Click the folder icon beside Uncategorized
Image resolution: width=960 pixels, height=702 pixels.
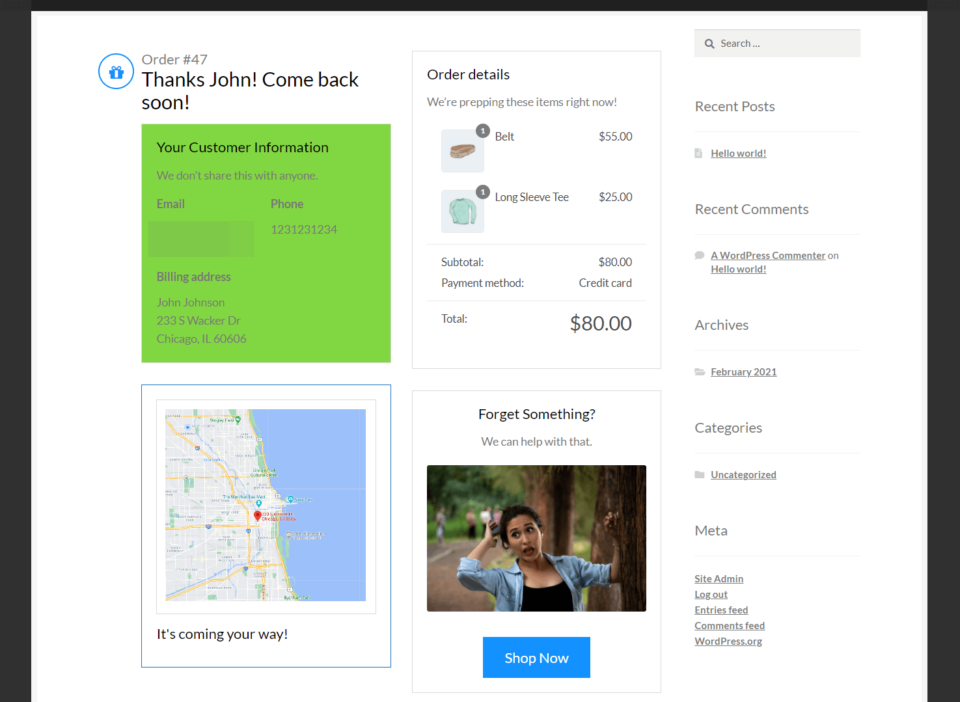tap(700, 475)
